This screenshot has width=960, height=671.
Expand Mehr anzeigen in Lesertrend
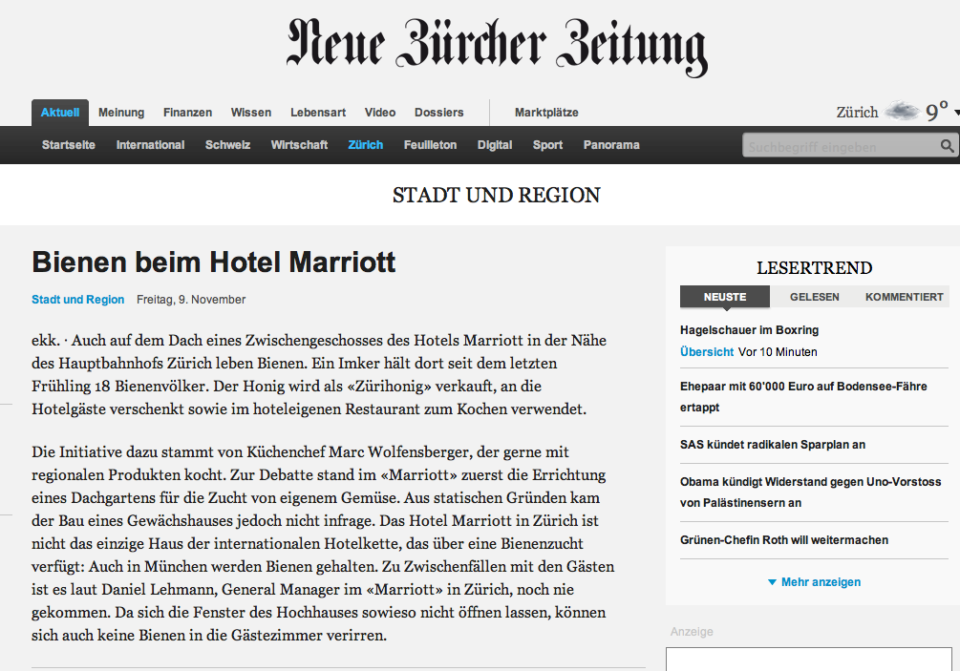point(814,581)
